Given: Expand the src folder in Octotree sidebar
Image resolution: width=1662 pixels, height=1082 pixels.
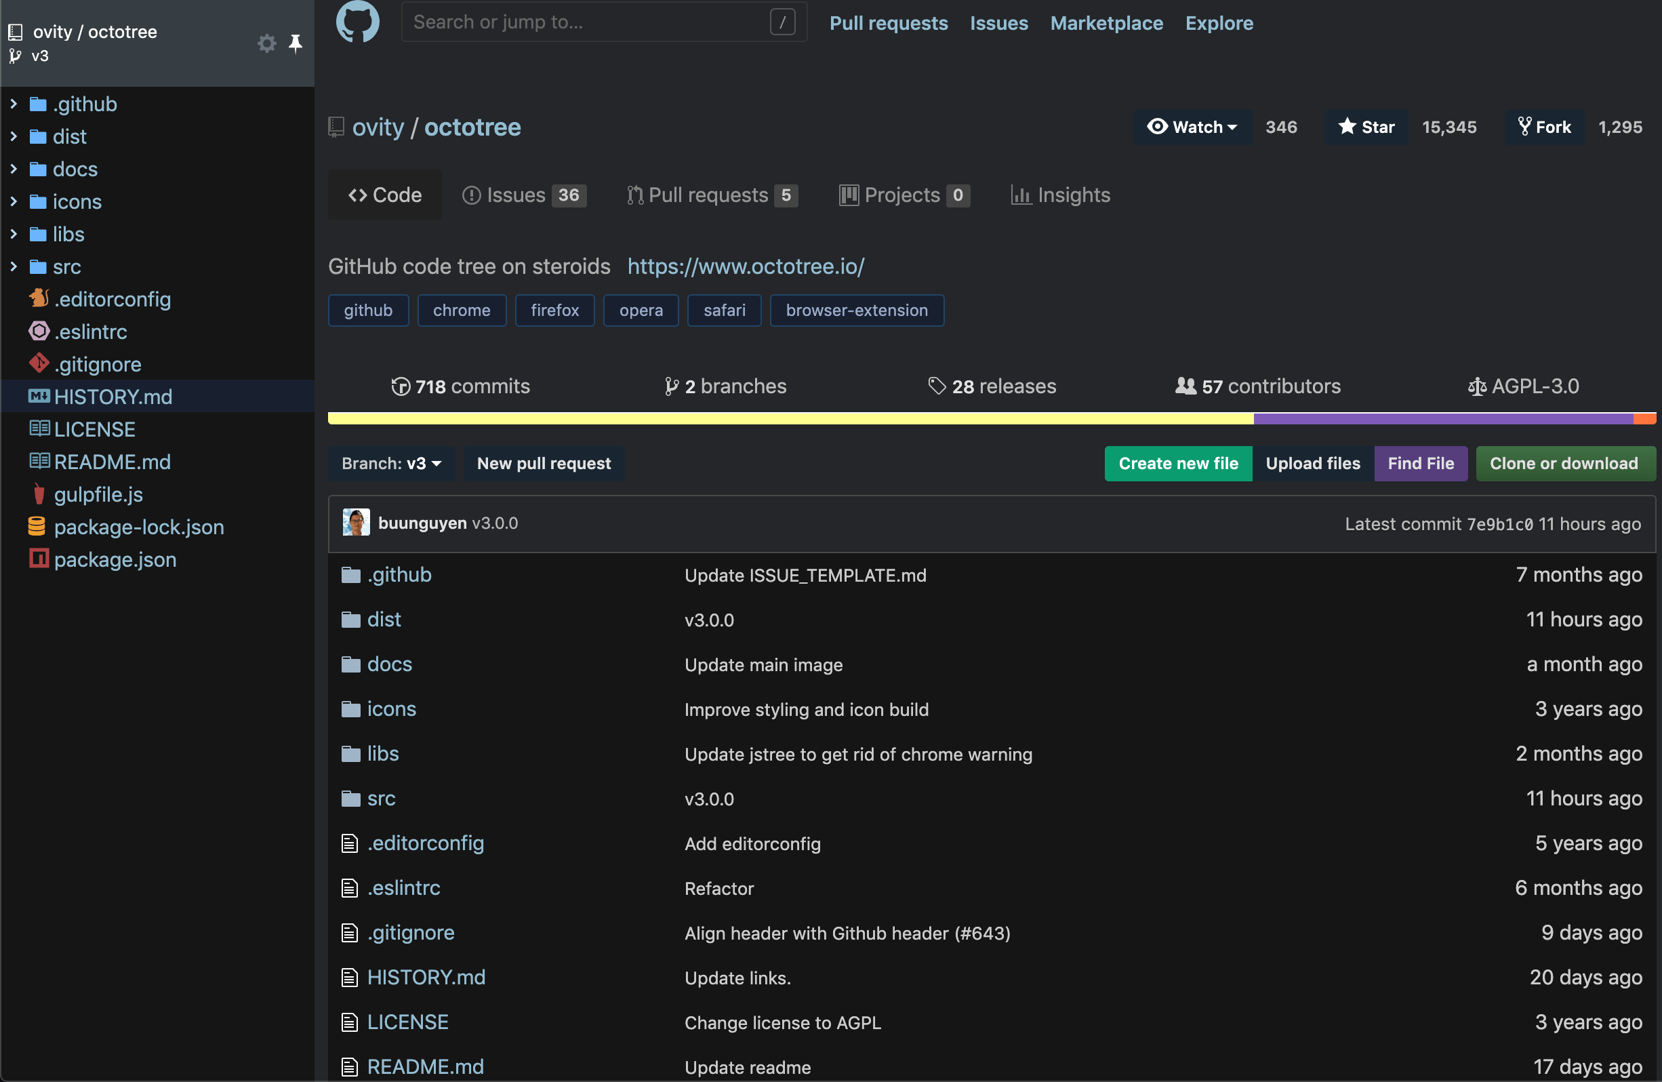Looking at the screenshot, I should click(13, 266).
